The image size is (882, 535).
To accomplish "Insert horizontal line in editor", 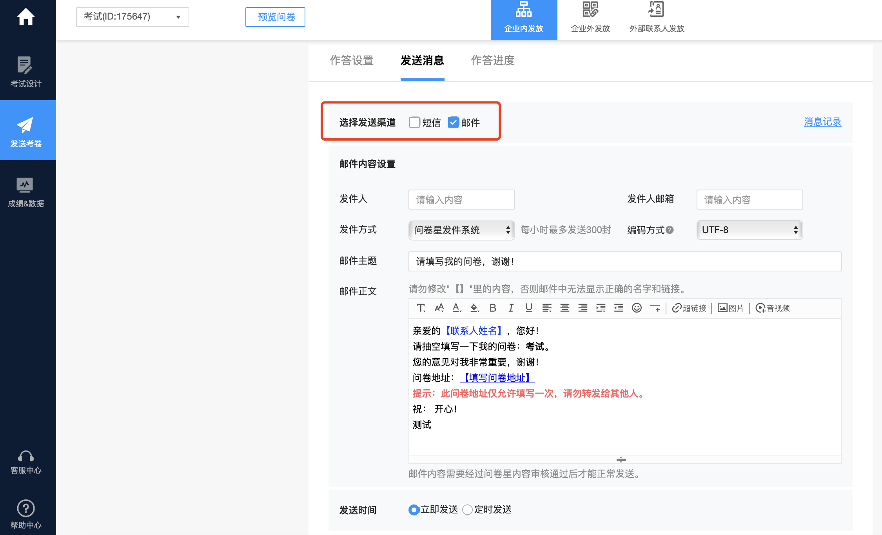I will [x=655, y=308].
